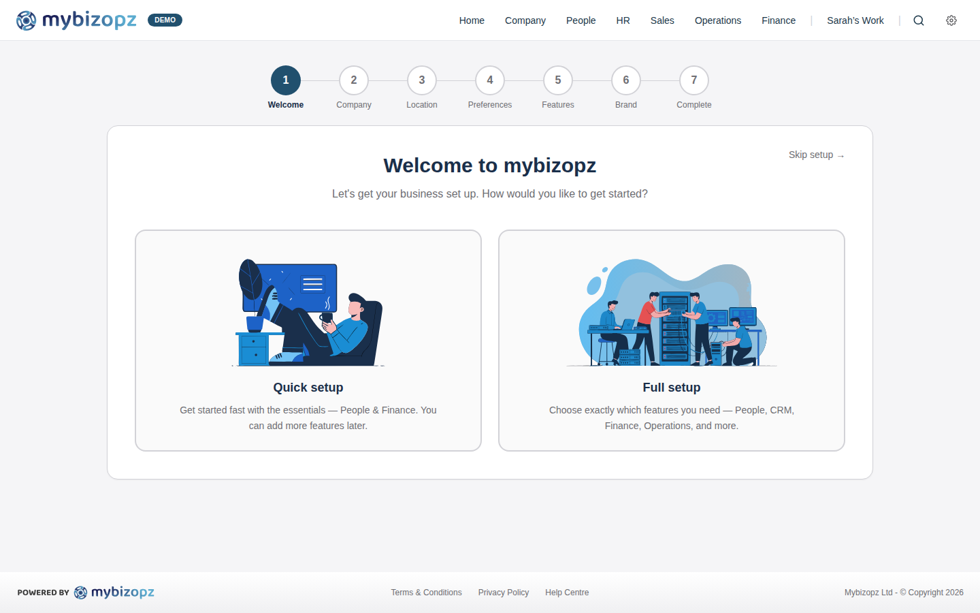Click the mybizopz logo in the footer
980x613 pixels.
[x=114, y=592]
